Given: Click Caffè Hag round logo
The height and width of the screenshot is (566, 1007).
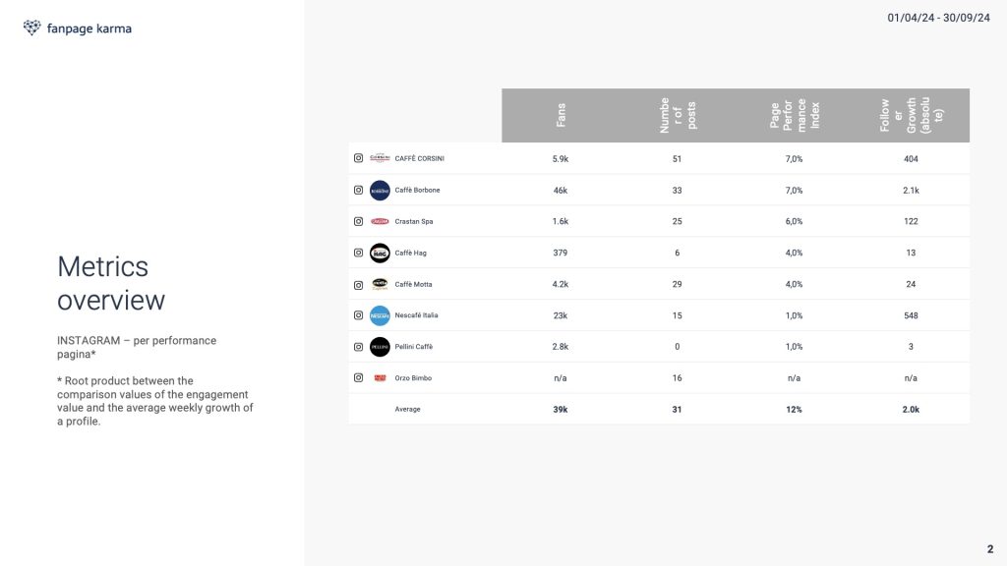Looking at the screenshot, I should coord(380,253).
